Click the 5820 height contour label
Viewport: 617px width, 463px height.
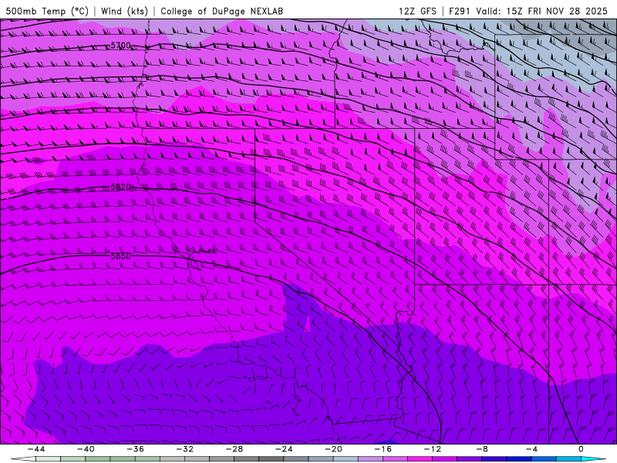(x=120, y=187)
